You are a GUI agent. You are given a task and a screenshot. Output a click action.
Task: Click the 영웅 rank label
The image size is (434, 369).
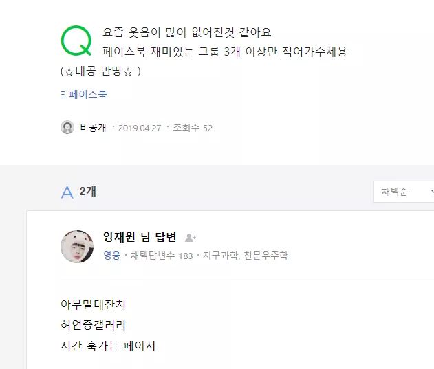[x=111, y=256]
